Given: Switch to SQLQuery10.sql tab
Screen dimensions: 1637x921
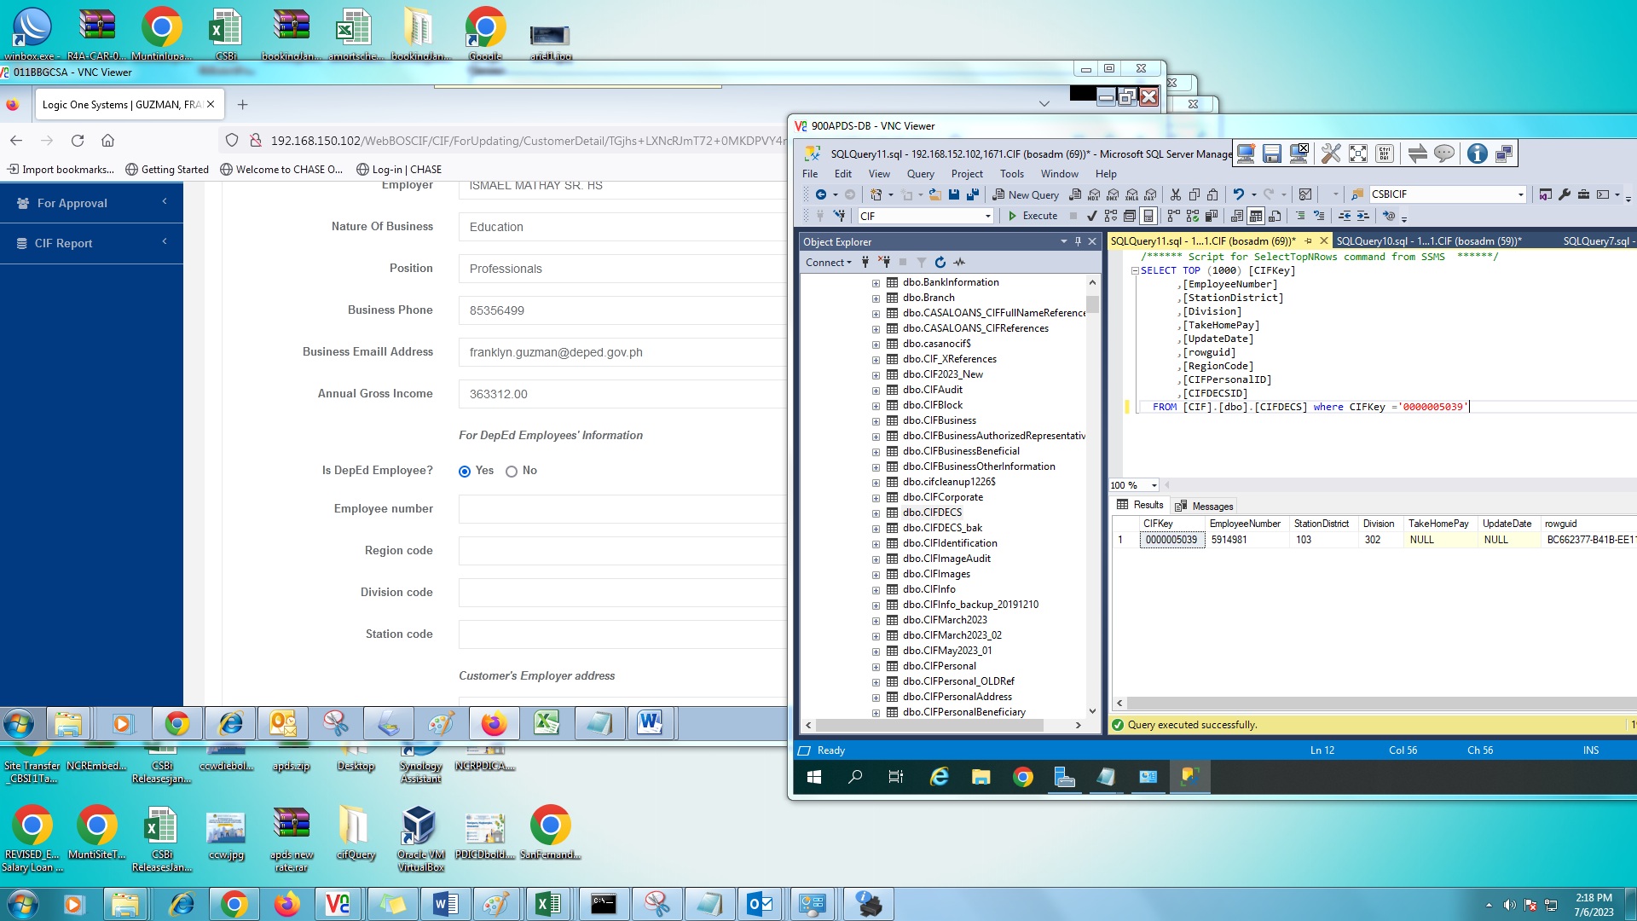Looking at the screenshot, I should 1428,241.
